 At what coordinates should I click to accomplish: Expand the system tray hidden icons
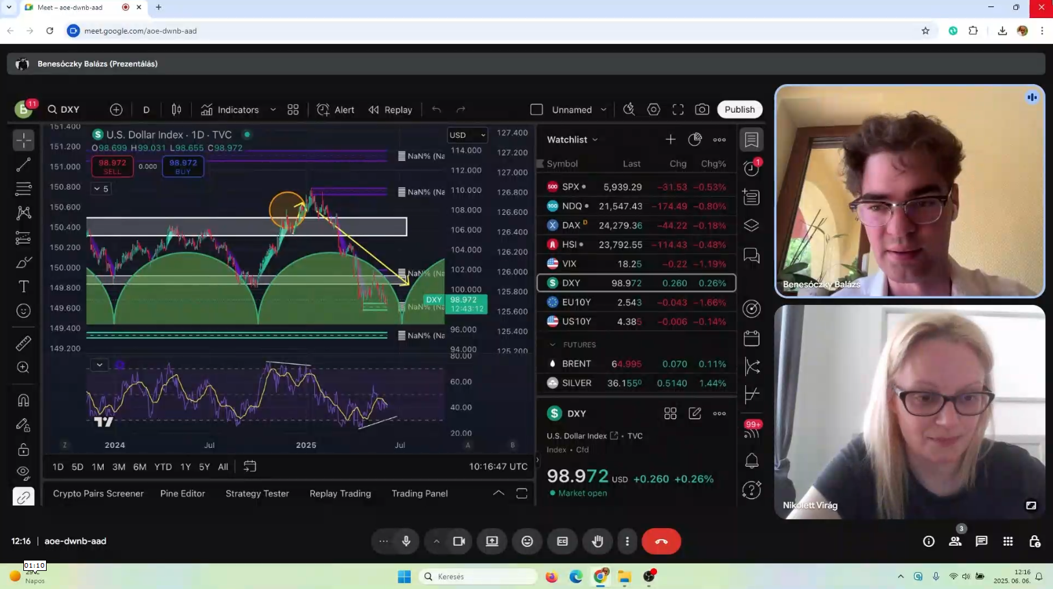click(900, 576)
